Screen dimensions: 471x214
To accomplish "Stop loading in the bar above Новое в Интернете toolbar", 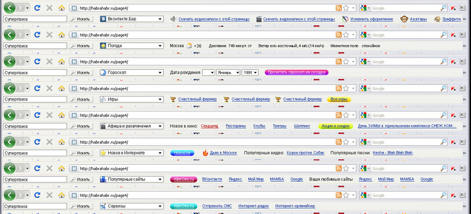I will click(x=49, y=142).
